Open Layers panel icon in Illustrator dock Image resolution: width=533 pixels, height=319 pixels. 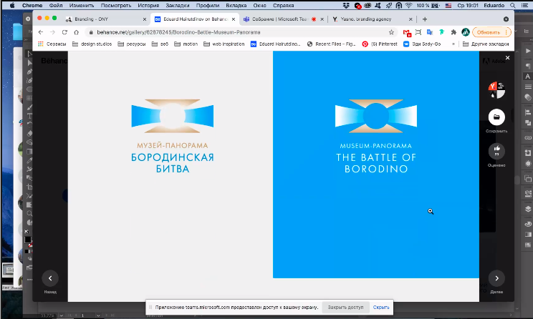pyautogui.click(x=528, y=209)
